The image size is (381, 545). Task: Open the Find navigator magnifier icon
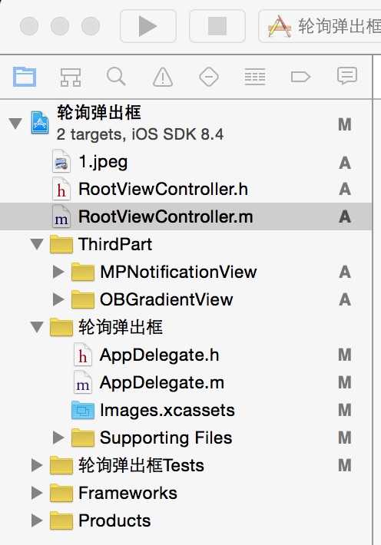click(116, 77)
